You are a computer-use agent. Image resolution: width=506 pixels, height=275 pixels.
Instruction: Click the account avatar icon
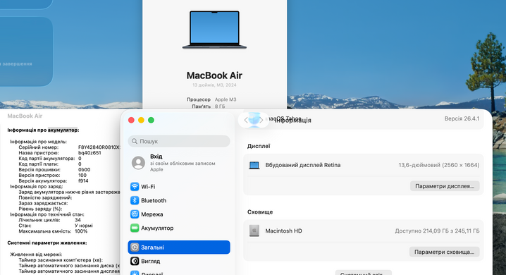click(138, 163)
